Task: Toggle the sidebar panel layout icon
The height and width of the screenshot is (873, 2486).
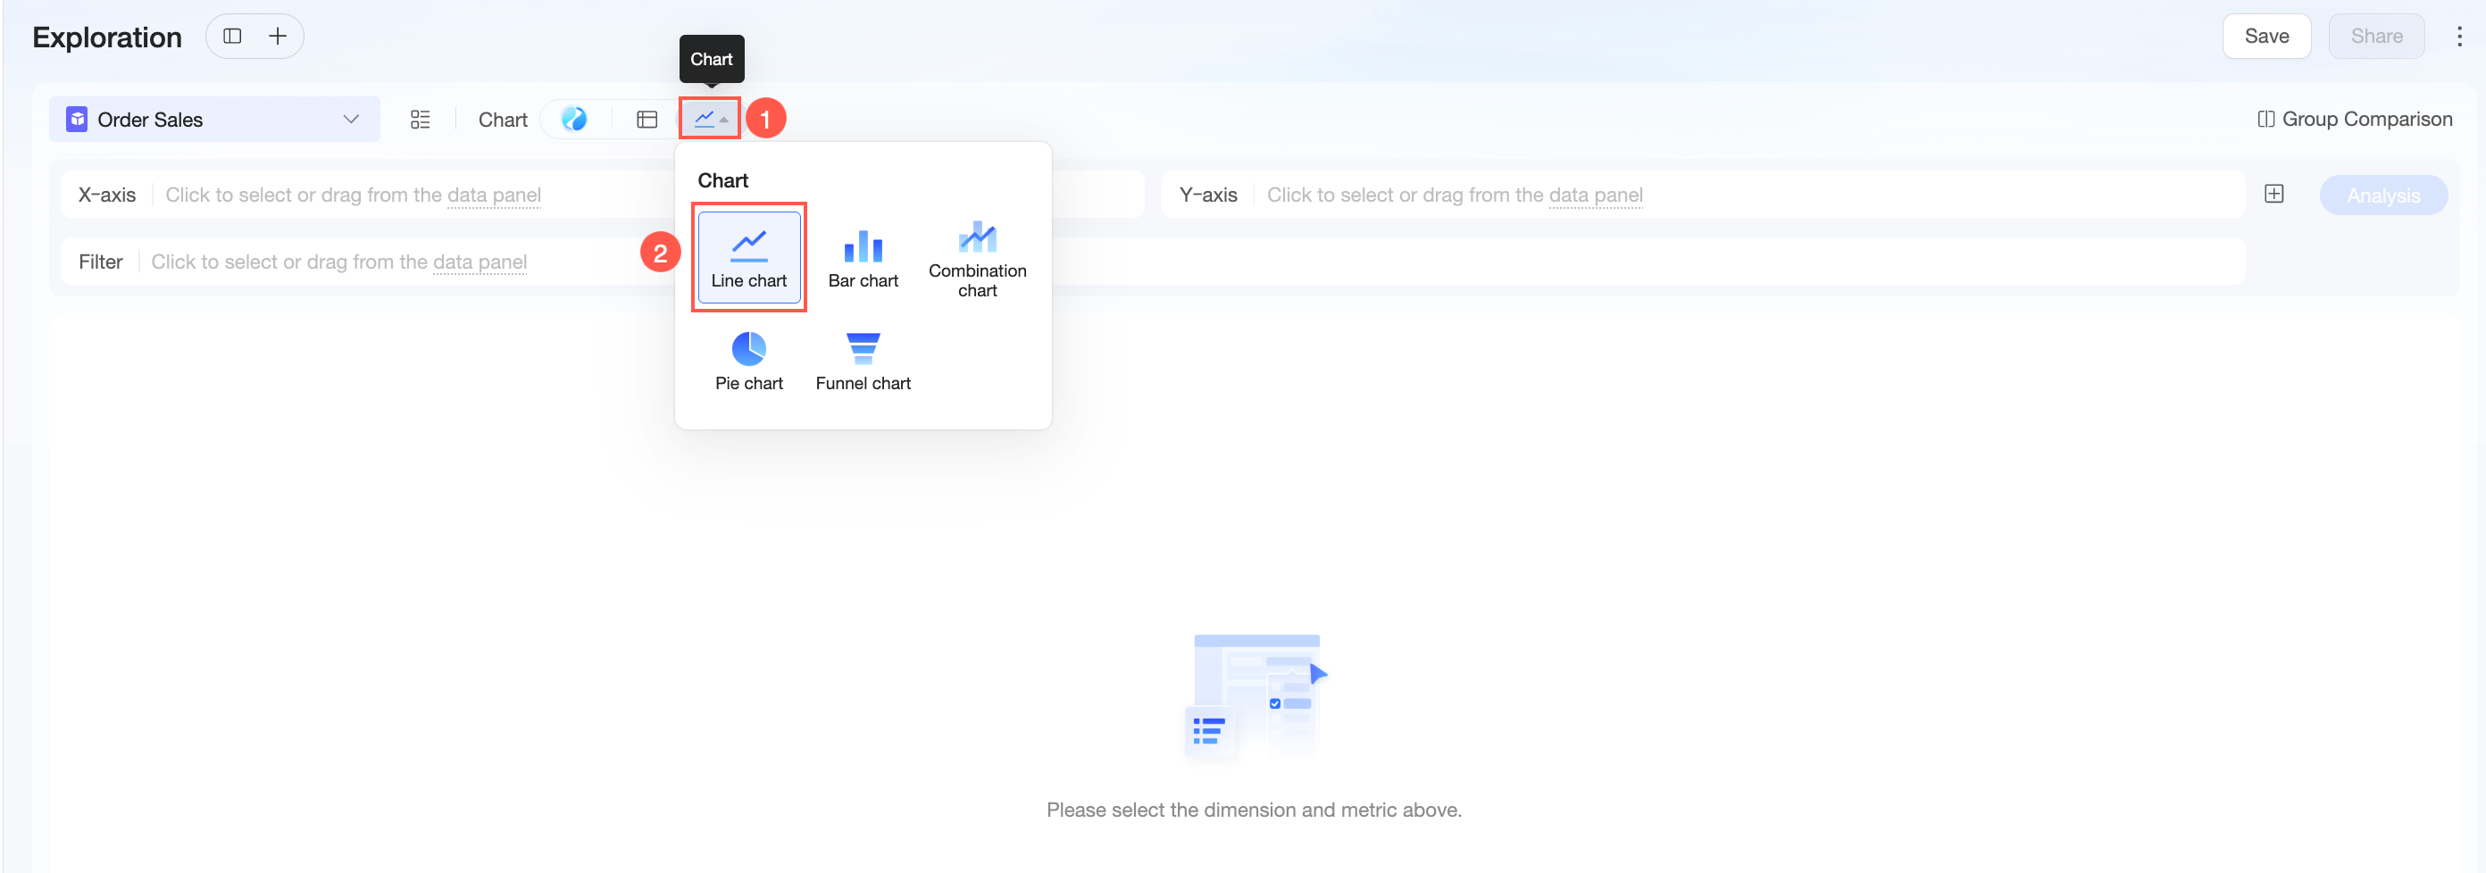Action: point(231,36)
